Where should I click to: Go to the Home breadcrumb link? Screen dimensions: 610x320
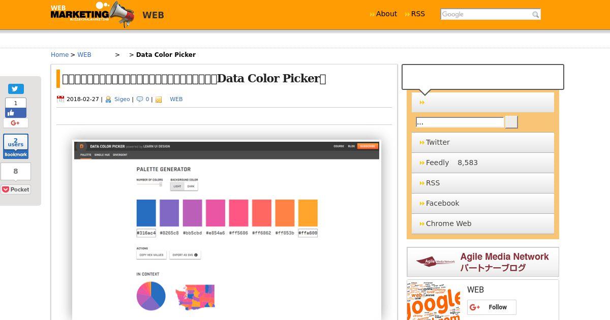pyautogui.click(x=59, y=55)
